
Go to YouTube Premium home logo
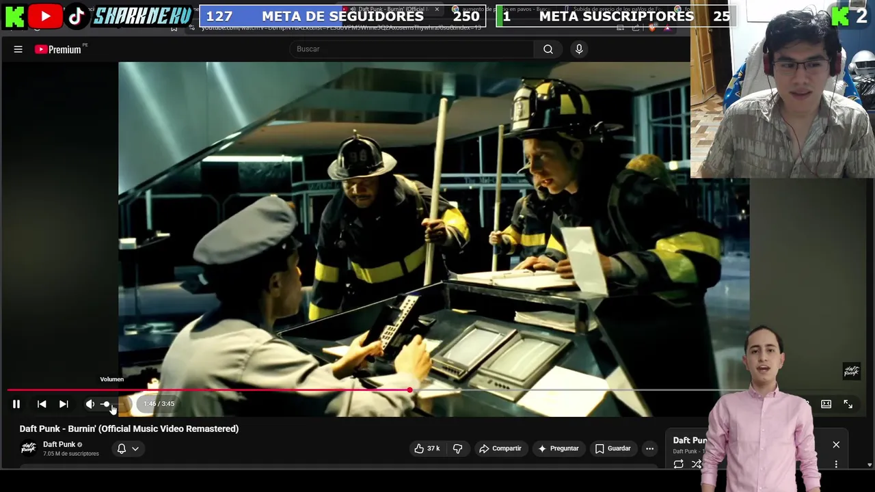click(58, 49)
